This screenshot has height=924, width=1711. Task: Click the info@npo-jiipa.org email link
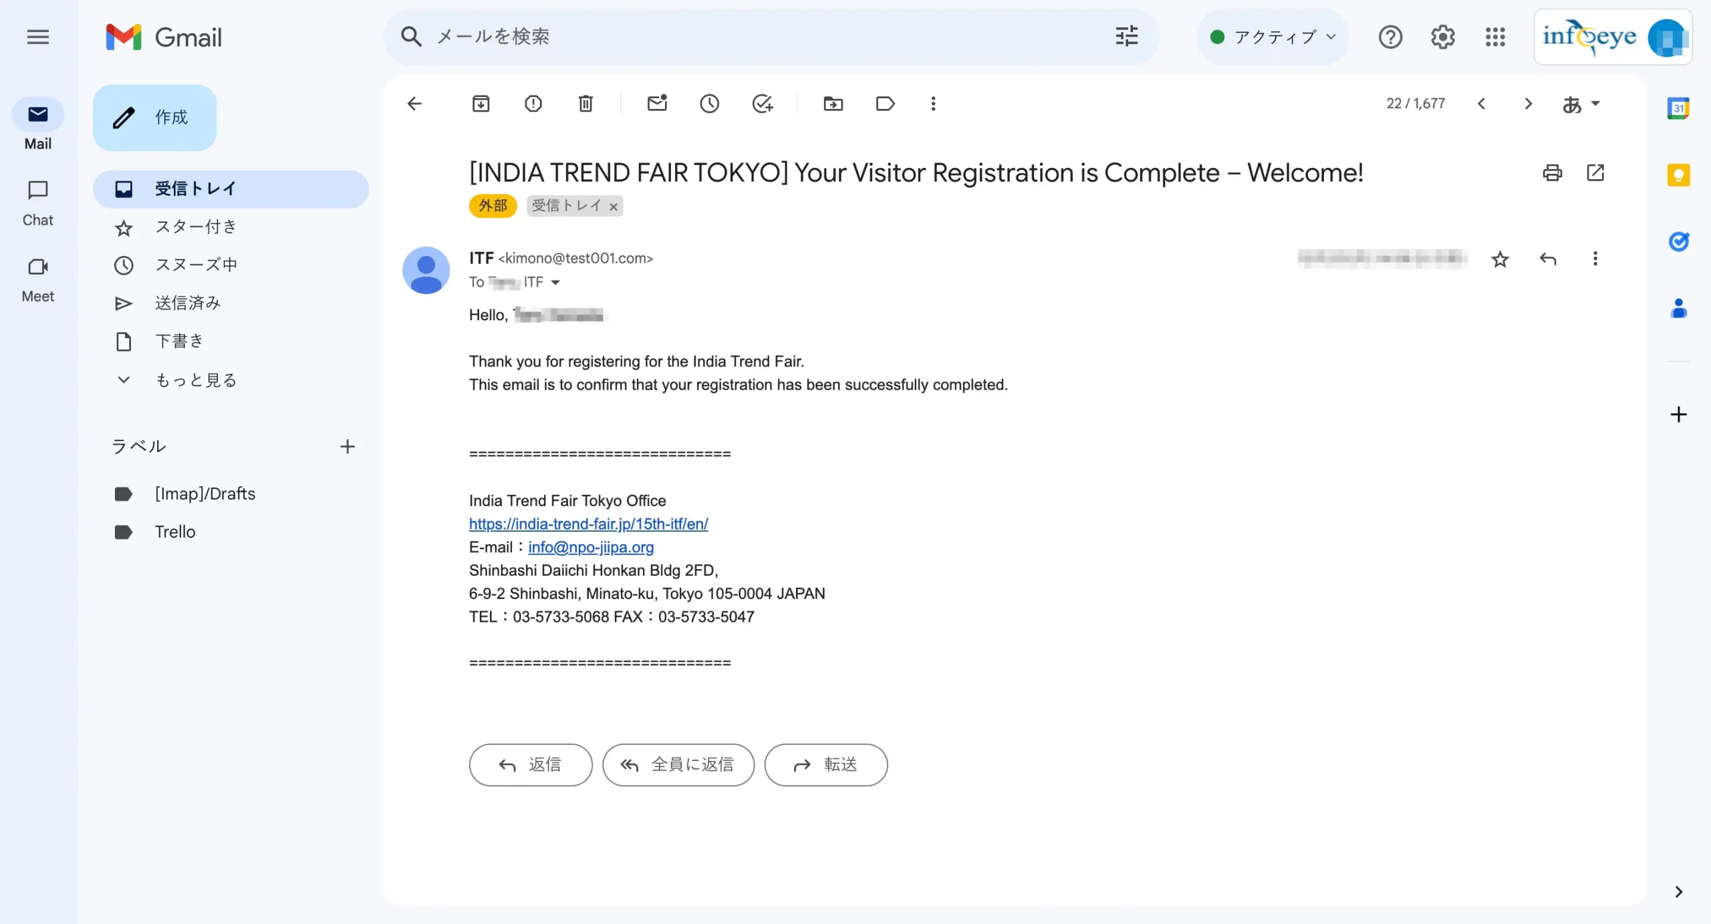click(x=591, y=547)
